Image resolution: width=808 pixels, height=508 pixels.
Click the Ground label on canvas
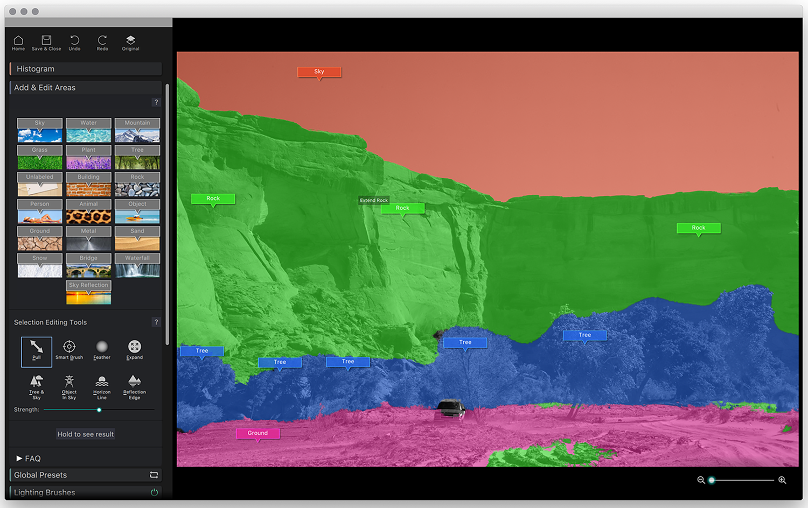point(257,433)
